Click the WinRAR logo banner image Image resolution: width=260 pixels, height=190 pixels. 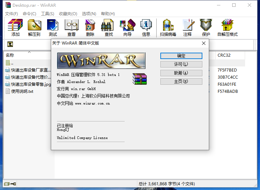(x=101, y=61)
